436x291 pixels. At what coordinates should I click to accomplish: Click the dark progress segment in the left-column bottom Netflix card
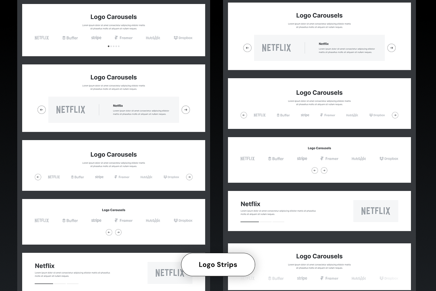click(x=44, y=283)
